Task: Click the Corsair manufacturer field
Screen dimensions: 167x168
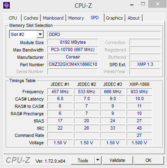Action: point(73,57)
